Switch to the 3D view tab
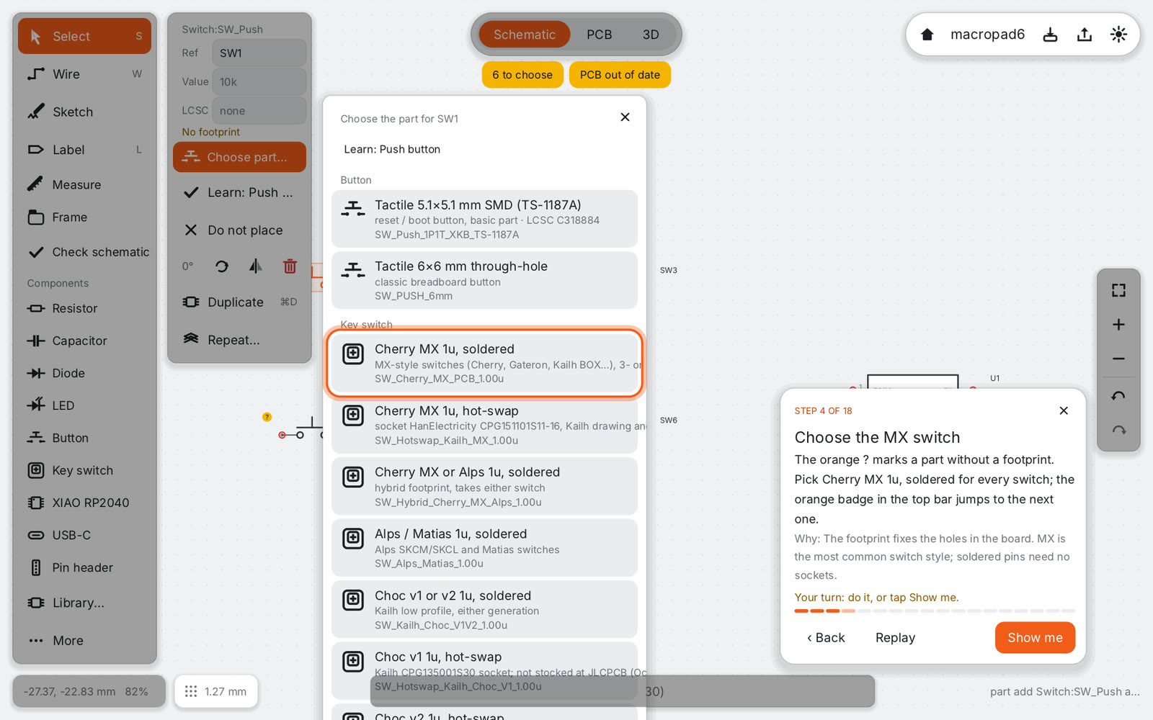Image resolution: width=1153 pixels, height=720 pixels. click(651, 35)
